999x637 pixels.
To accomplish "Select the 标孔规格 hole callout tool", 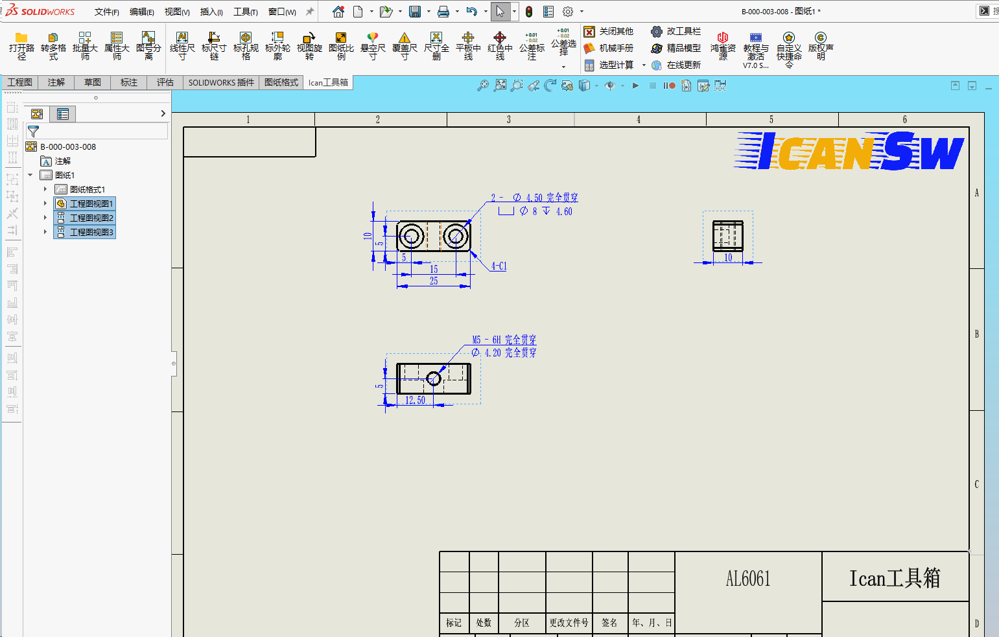I will (x=246, y=45).
